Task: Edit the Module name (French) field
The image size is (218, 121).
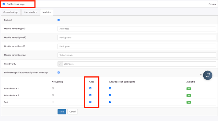Action: point(137,46)
